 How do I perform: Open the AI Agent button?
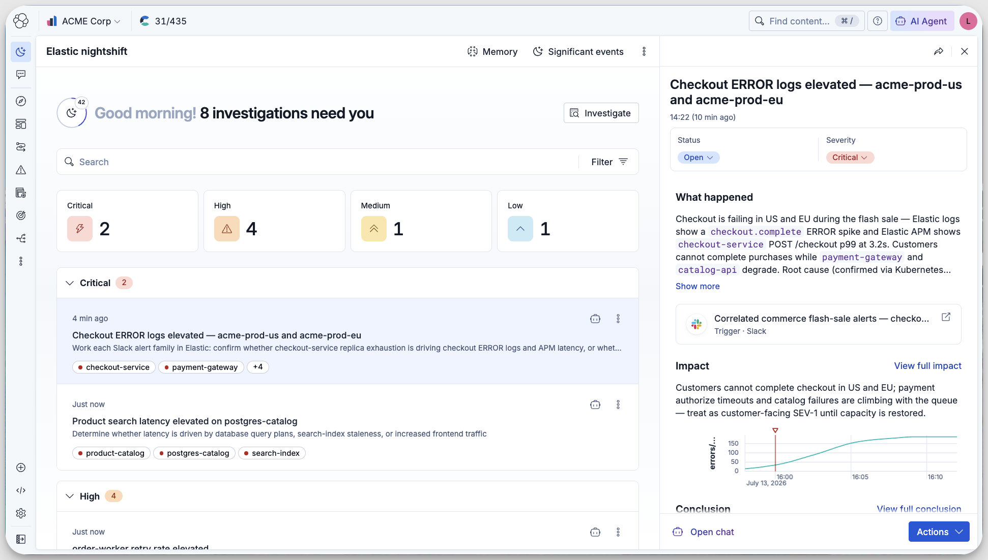point(921,21)
